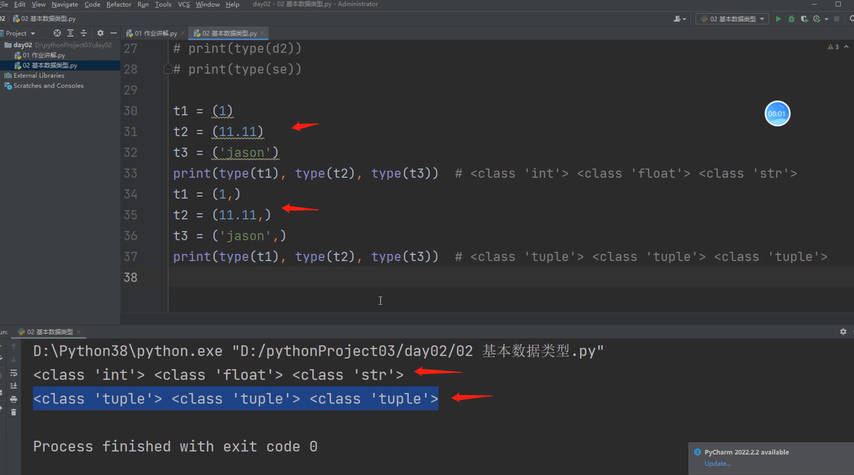Click the info icon in update notification
The height and width of the screenshot is (475, 854).
[697, 452]
